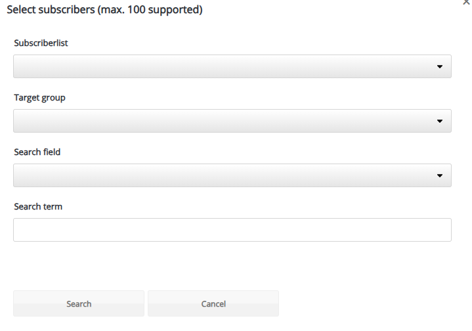Click the Search term label
This screenshot has width=472, height=331.
pos(38,207)
